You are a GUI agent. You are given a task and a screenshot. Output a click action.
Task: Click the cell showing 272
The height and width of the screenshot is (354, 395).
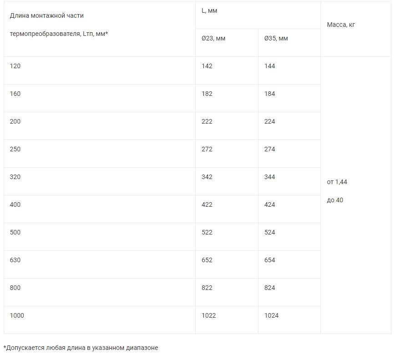tap(207, 149)
